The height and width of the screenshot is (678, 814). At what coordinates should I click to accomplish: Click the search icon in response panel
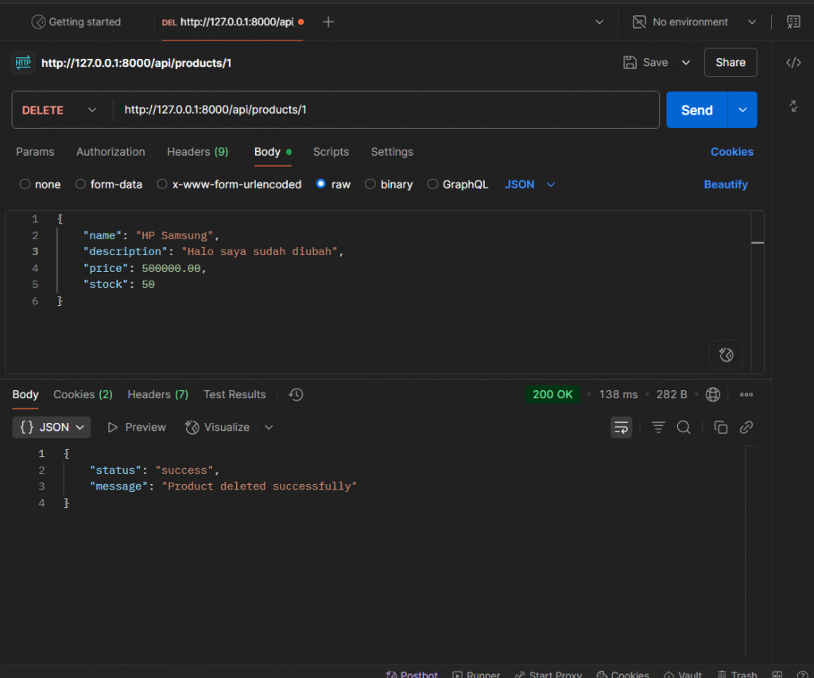[x=683, y=428]
